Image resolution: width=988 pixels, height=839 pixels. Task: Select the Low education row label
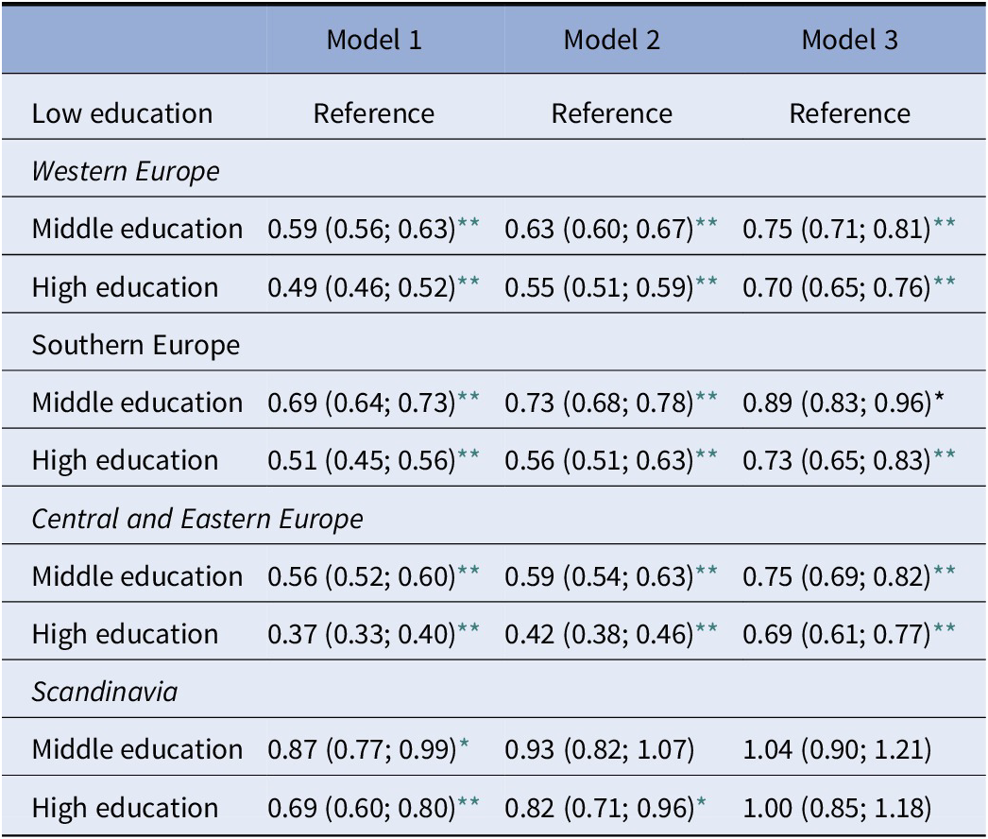[122, 114]
